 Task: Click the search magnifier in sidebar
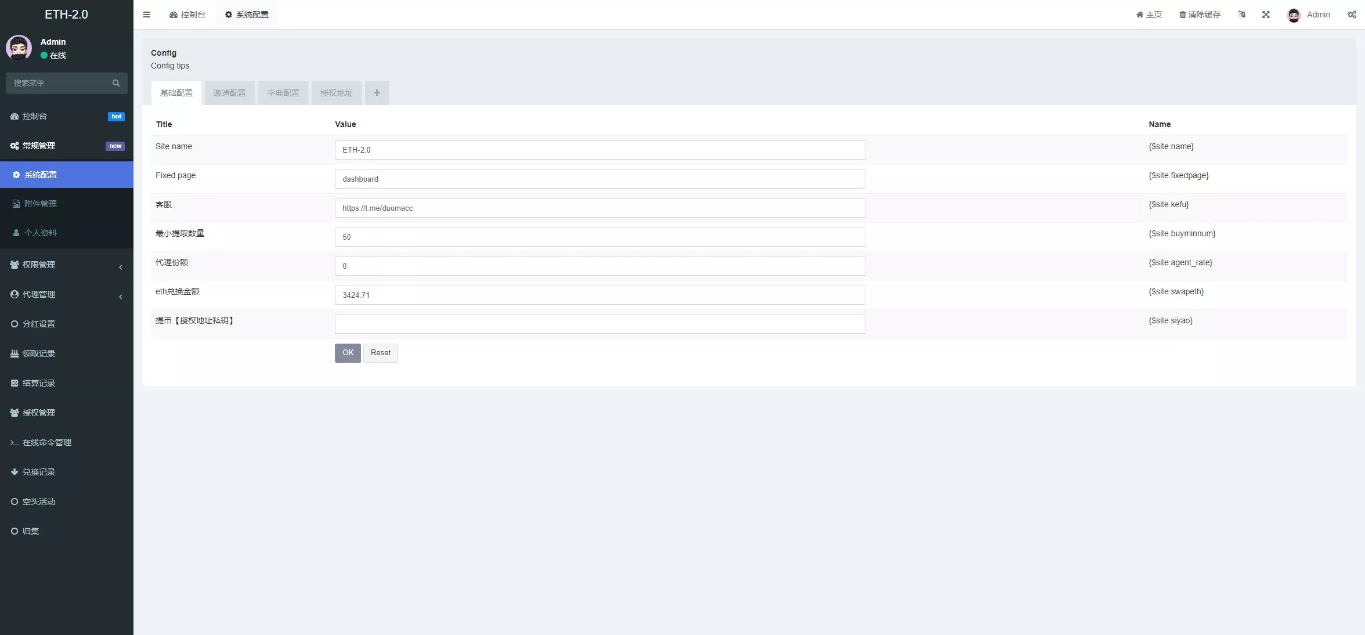point(116,83)
